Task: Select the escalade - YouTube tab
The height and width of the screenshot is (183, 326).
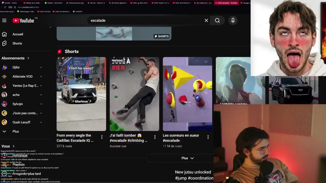Action: 226,3
